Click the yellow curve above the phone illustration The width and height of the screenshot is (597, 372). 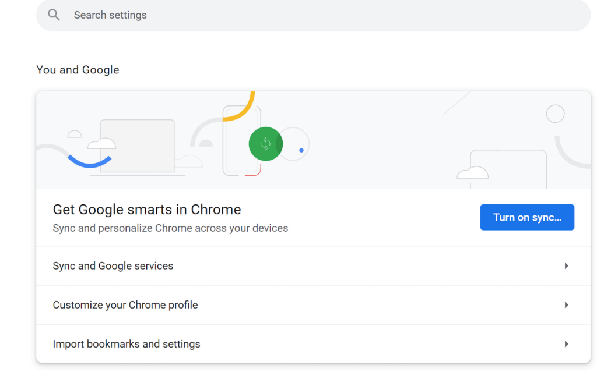(252, 97)
